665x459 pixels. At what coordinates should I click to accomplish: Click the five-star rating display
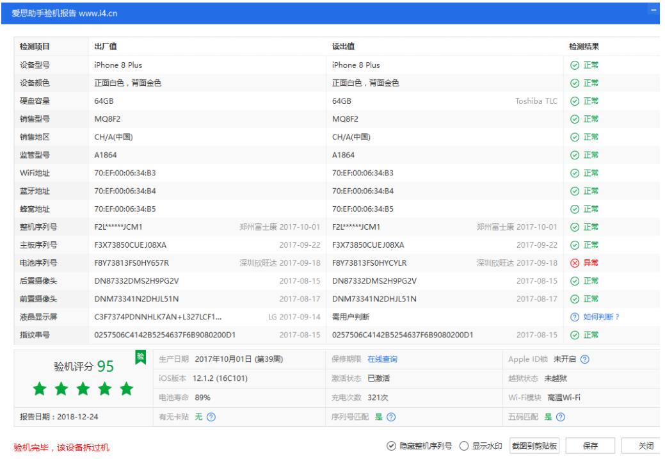[x=83, y=389]
